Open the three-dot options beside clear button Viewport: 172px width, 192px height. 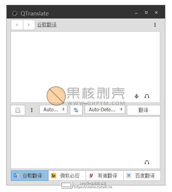pos(32,110)
